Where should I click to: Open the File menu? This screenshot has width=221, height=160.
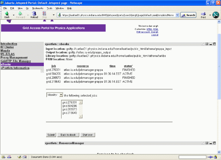pyautogui.click(x=5, y=8)
